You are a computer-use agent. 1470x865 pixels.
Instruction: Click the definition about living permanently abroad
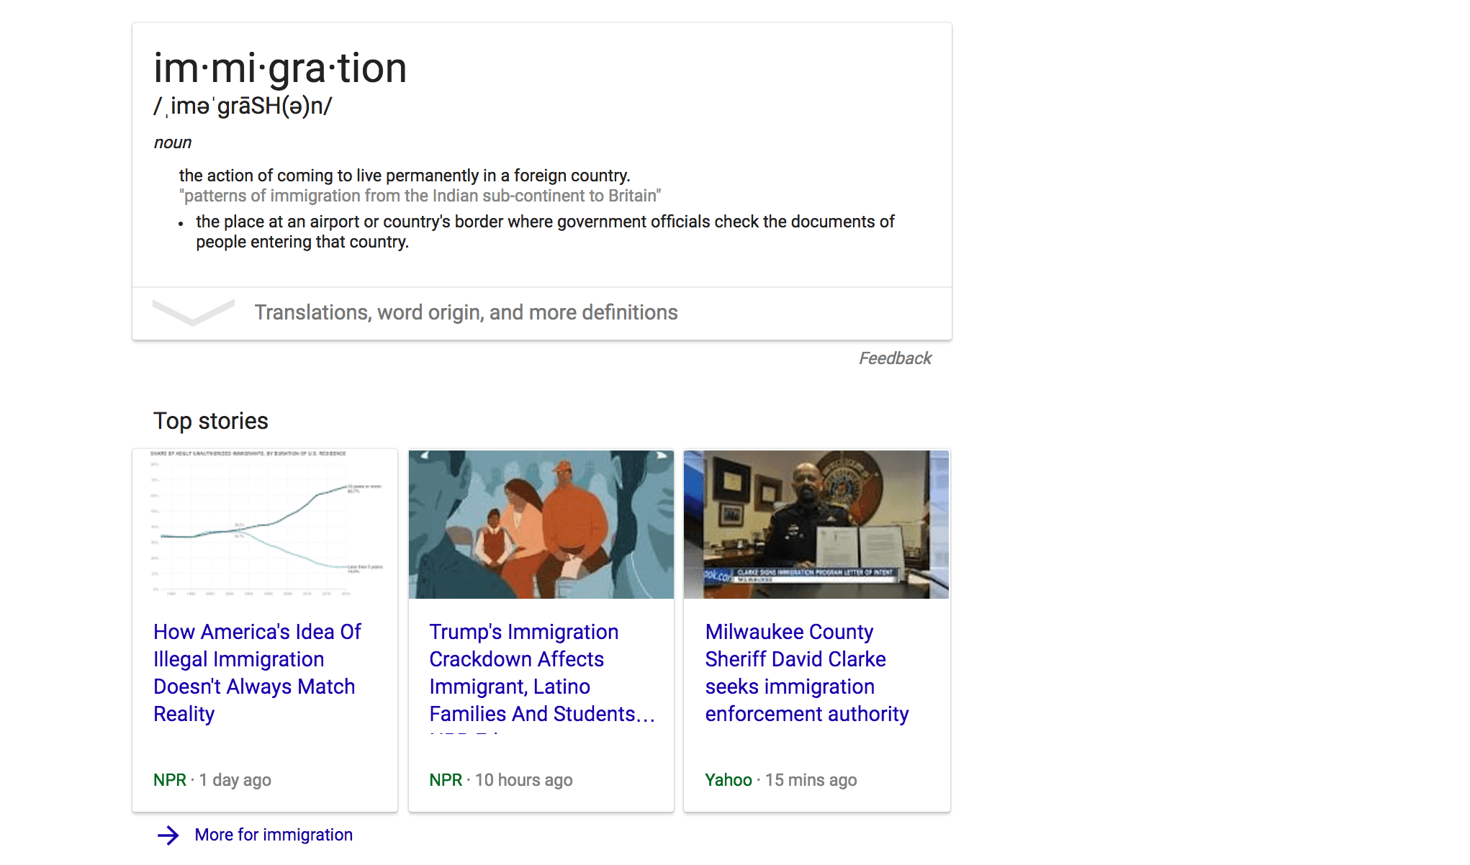pos(405,176)
